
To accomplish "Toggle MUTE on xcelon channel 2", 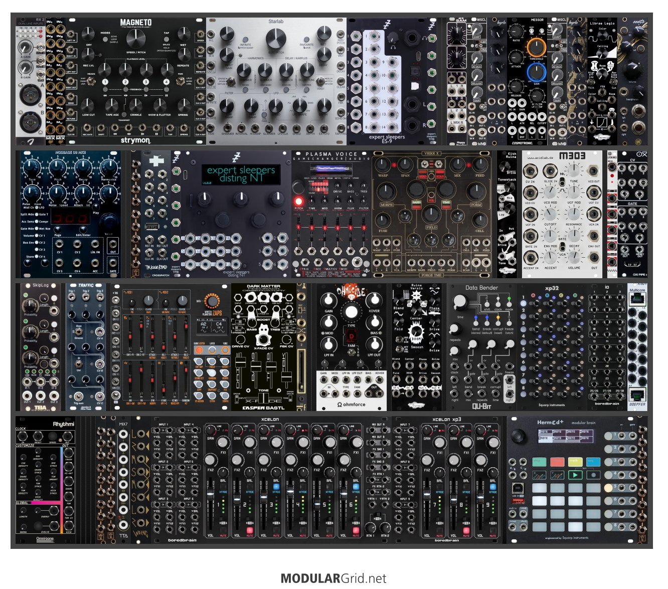I will [249, 530].
